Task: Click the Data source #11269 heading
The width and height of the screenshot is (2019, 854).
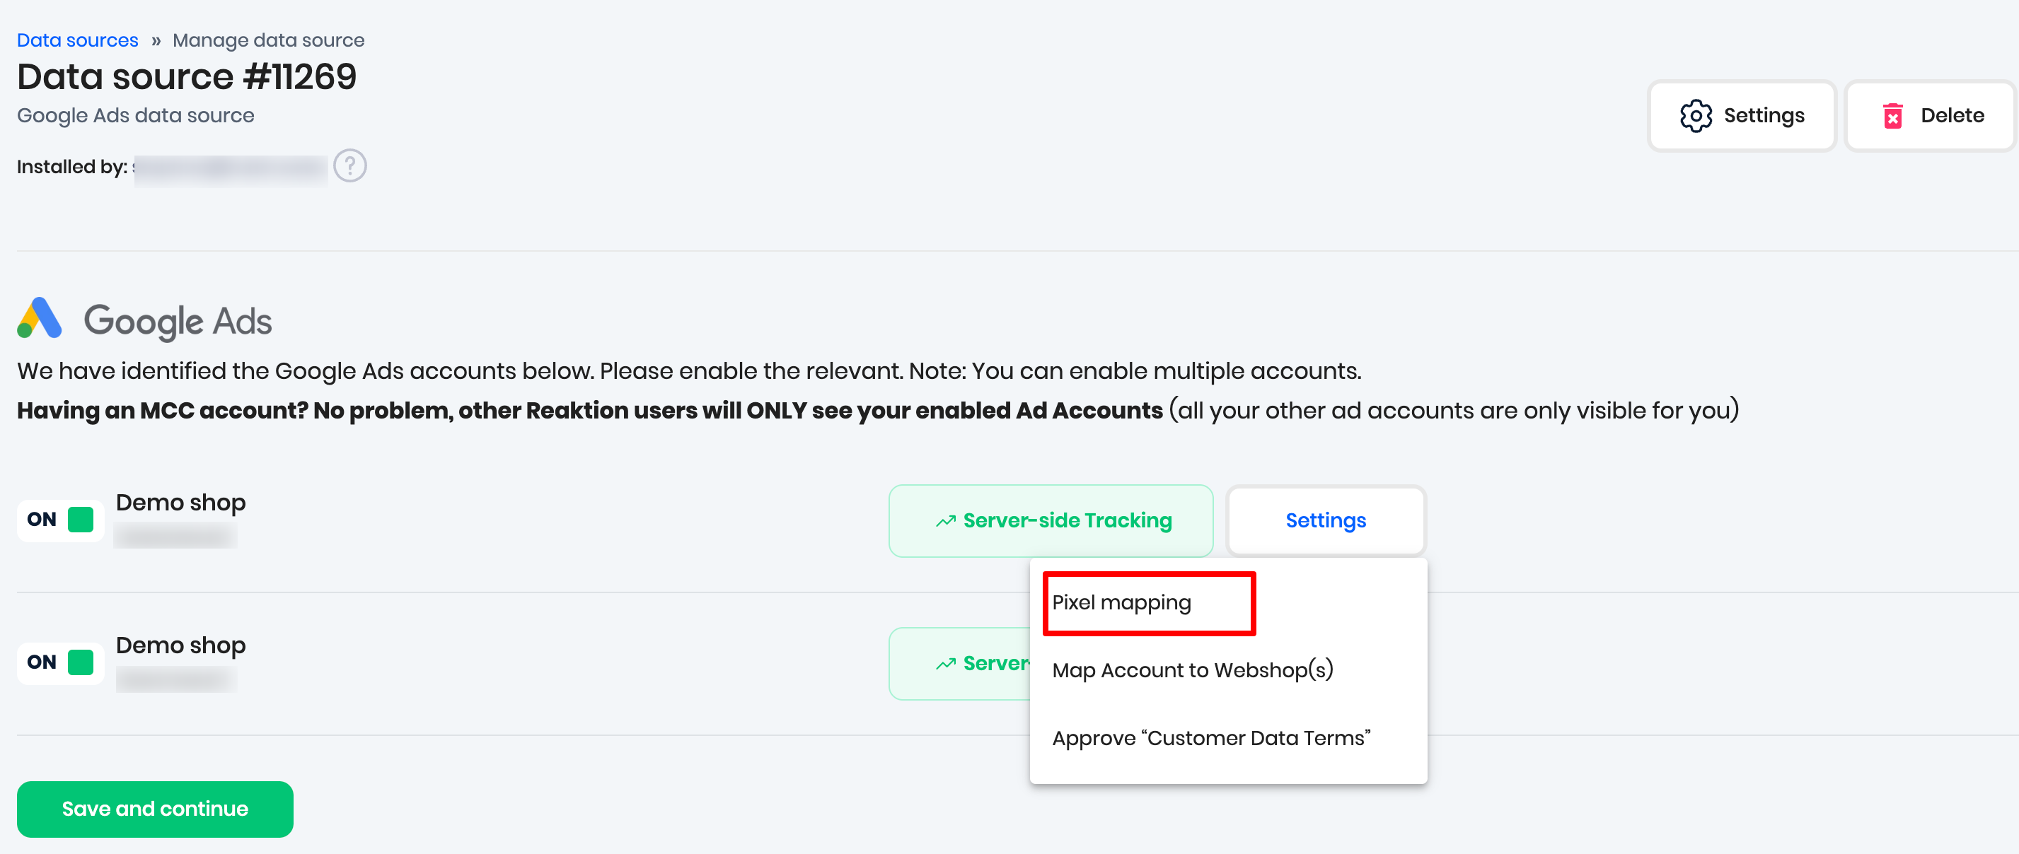Action: (x=187, y=77)
